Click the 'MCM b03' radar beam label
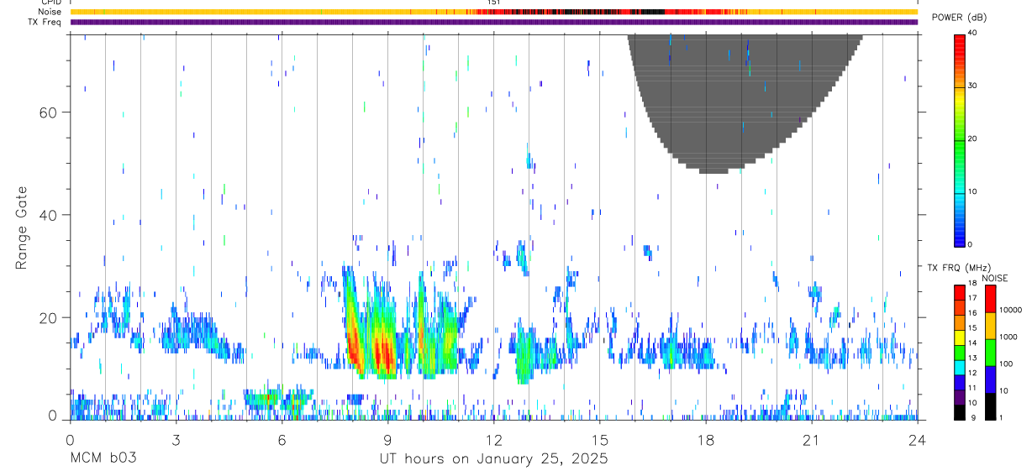1032x476 pixels. [103, 459]
